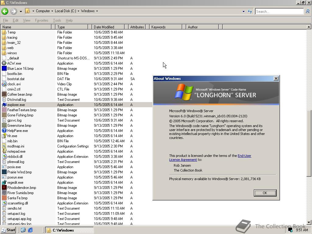Click the Refresh icon beside address bar
Screen dimensions: 312x234
[250, 11]
